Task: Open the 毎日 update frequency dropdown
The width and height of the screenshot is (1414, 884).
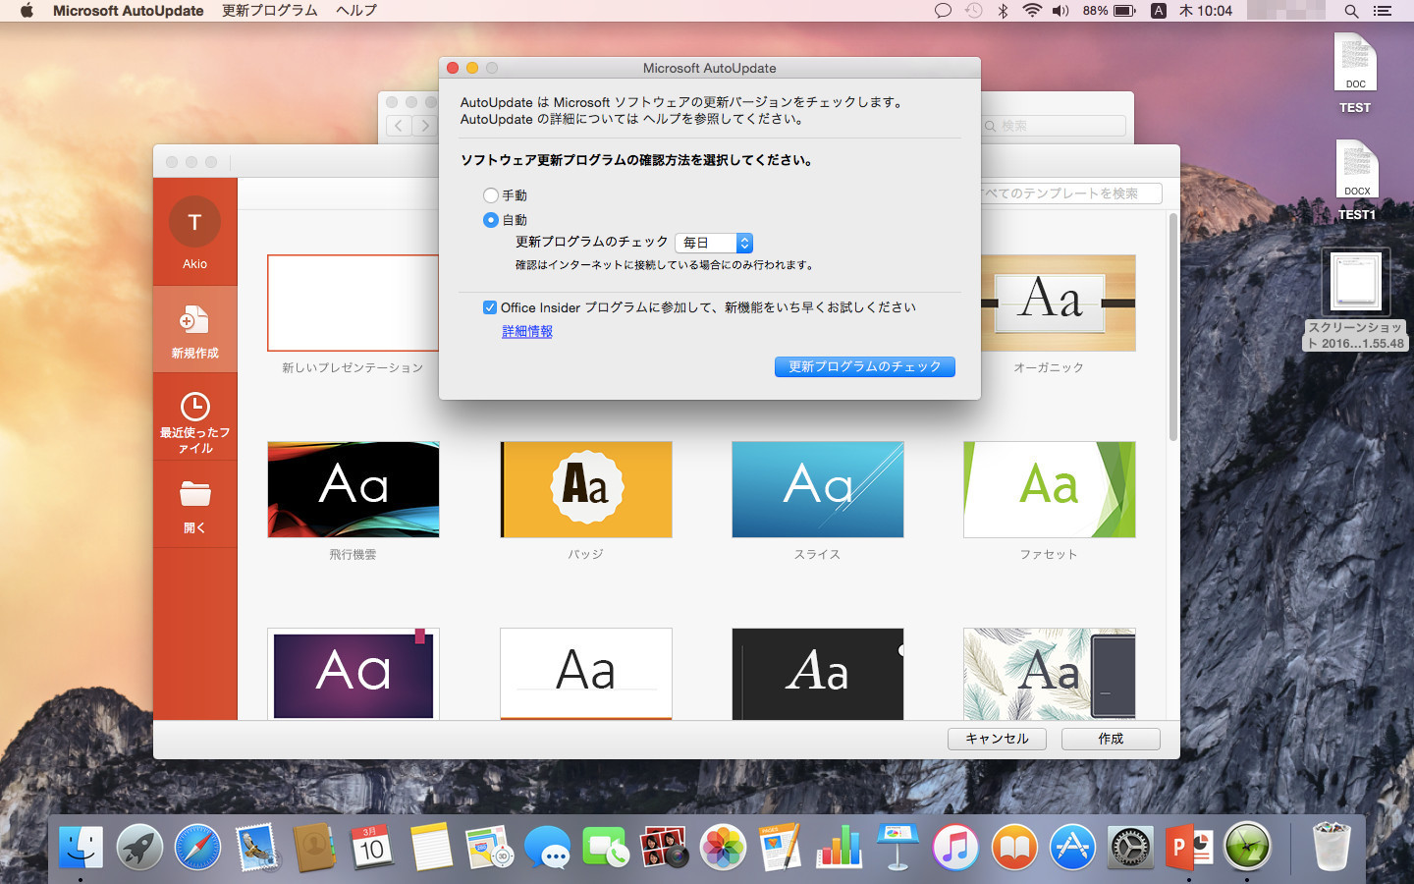Action: tap(714, 243)
